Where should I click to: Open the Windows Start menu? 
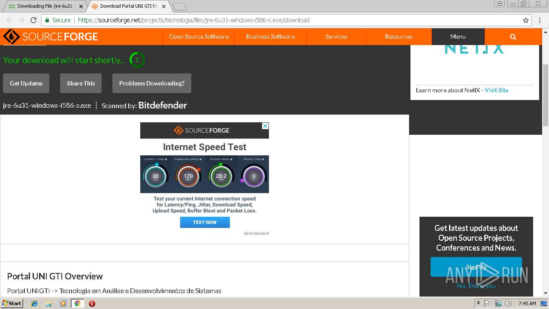tap(12, 303)
